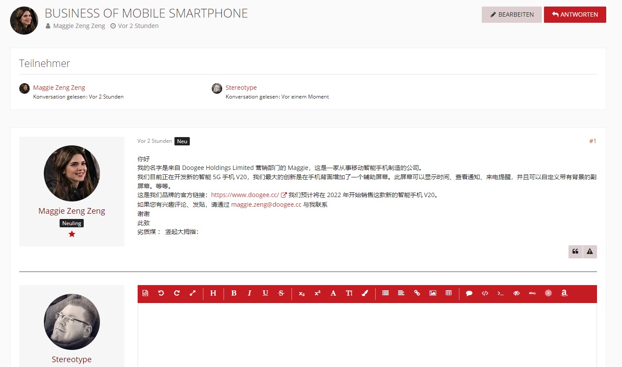
Task: Insert an image via picture icon
Action: click(433, 293)
